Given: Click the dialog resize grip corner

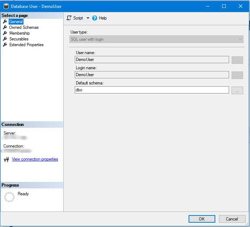Looking at the screenshot, I should point(247,224).
